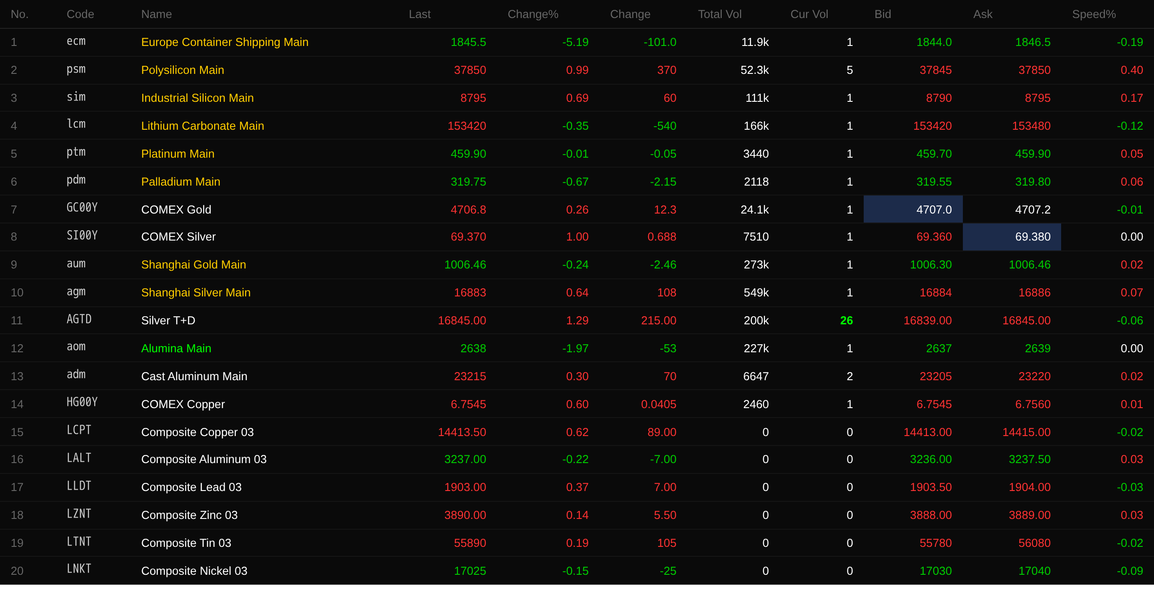Image resolution: width=1154 pixels, height=591 pixels.
Task: Open Industrial Silicon Main contract
Action: pyautogui.click(x=197, y=98)
